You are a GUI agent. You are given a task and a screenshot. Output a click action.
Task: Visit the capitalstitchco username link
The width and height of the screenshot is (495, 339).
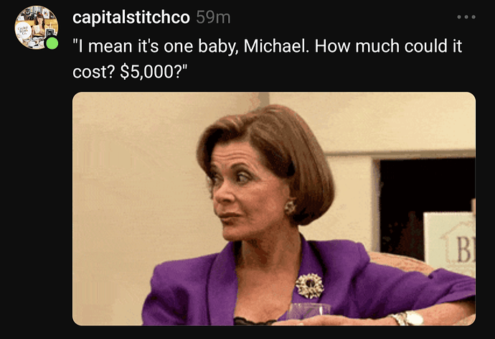tap(131, 17)
